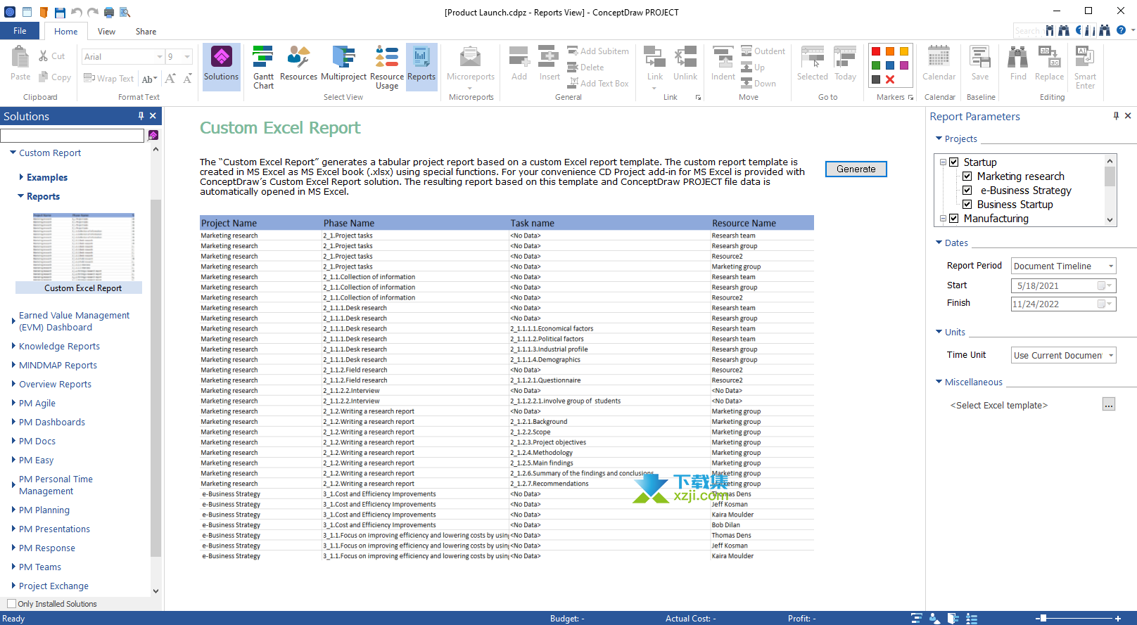Click the Solutions search input field
Image resolution: width=1137 pixels, height=625 pixels.
tap(72, 135)
